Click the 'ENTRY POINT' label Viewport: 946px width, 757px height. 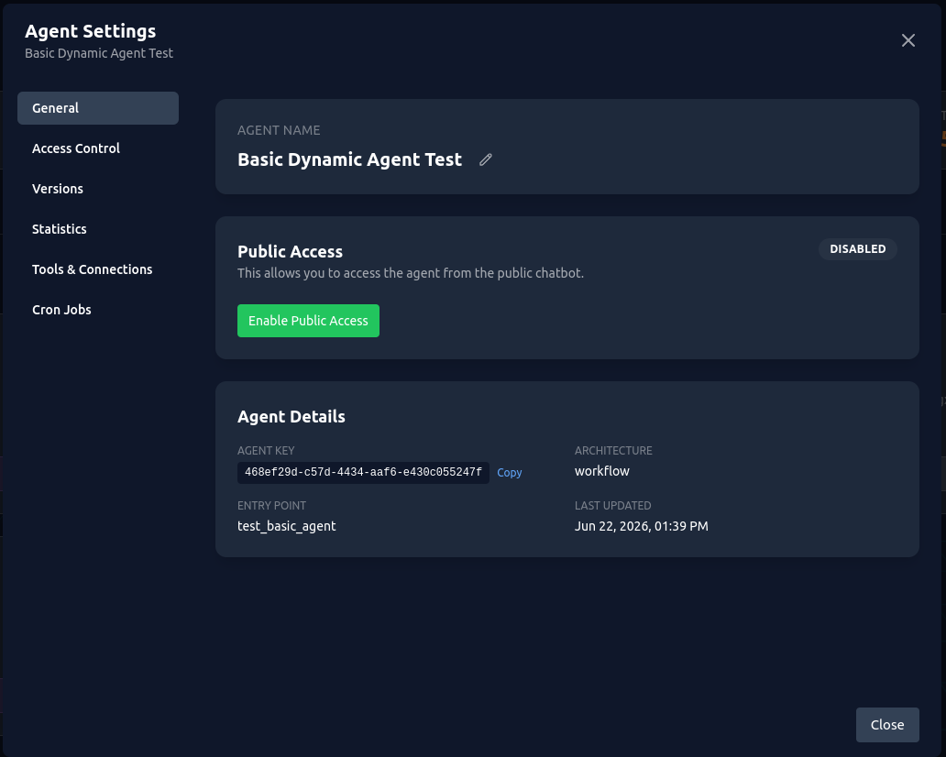coord(271,506)
